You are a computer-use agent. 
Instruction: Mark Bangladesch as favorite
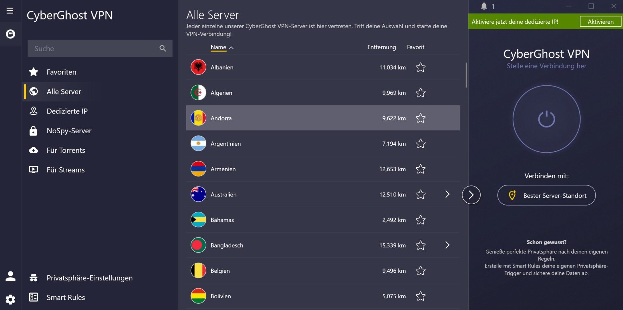tap(421, 245)
